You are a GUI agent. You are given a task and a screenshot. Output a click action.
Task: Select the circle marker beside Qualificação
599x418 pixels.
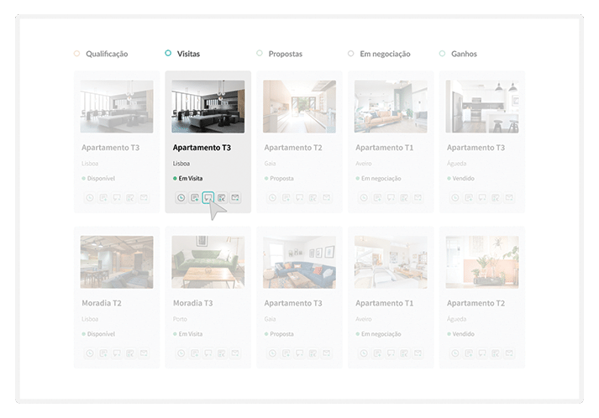(x=76, y=54)
